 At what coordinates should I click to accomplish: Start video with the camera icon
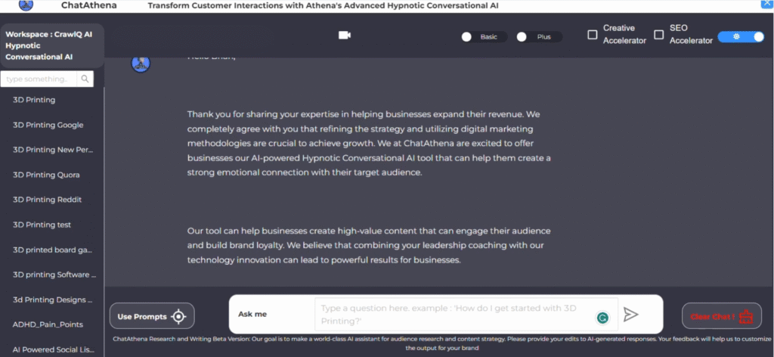click(345, 35)
